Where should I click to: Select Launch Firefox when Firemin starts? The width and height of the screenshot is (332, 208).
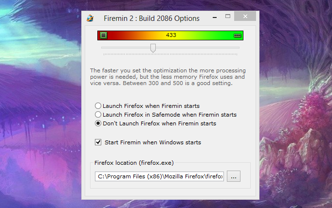click(98, 105)
